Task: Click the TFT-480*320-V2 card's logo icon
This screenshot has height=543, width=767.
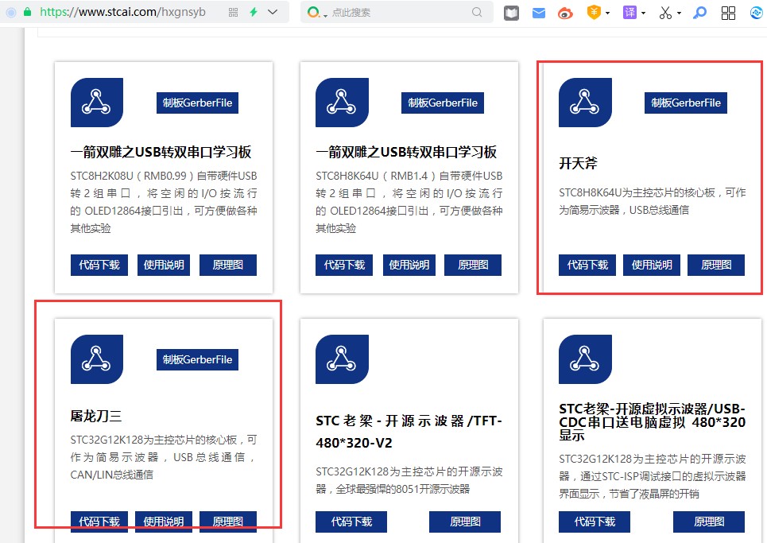Action: coord(342,359)
